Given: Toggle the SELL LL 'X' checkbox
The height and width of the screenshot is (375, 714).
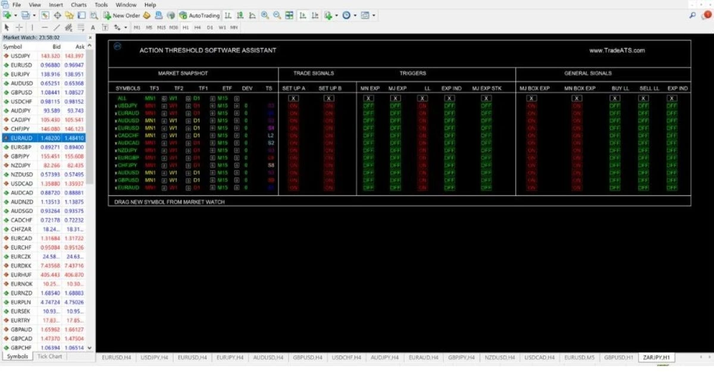Looking at the screenshot, I should click(643, 98).
